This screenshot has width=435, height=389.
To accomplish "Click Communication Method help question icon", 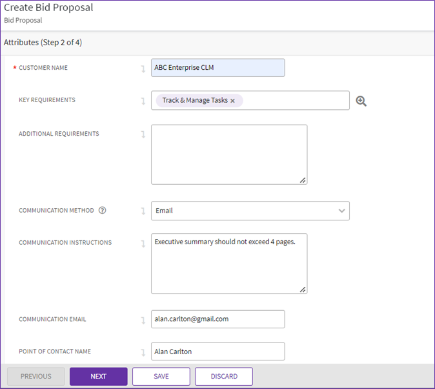I will [103, 211].
